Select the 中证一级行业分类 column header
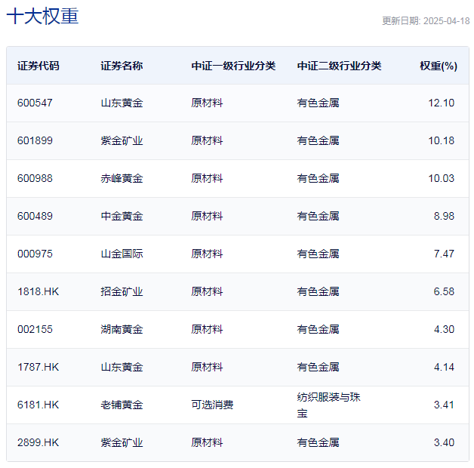This screenshot has height=468, width=474. 233,66
